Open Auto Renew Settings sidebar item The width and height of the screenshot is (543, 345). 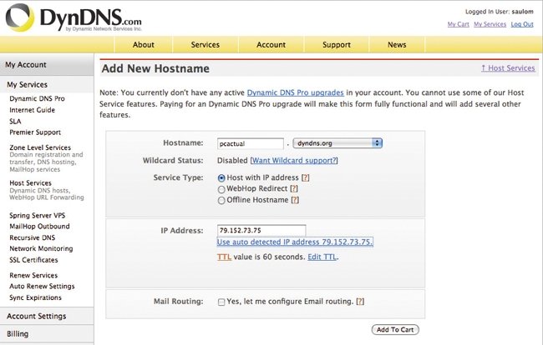pyautogui.click(x=42, y=287)
